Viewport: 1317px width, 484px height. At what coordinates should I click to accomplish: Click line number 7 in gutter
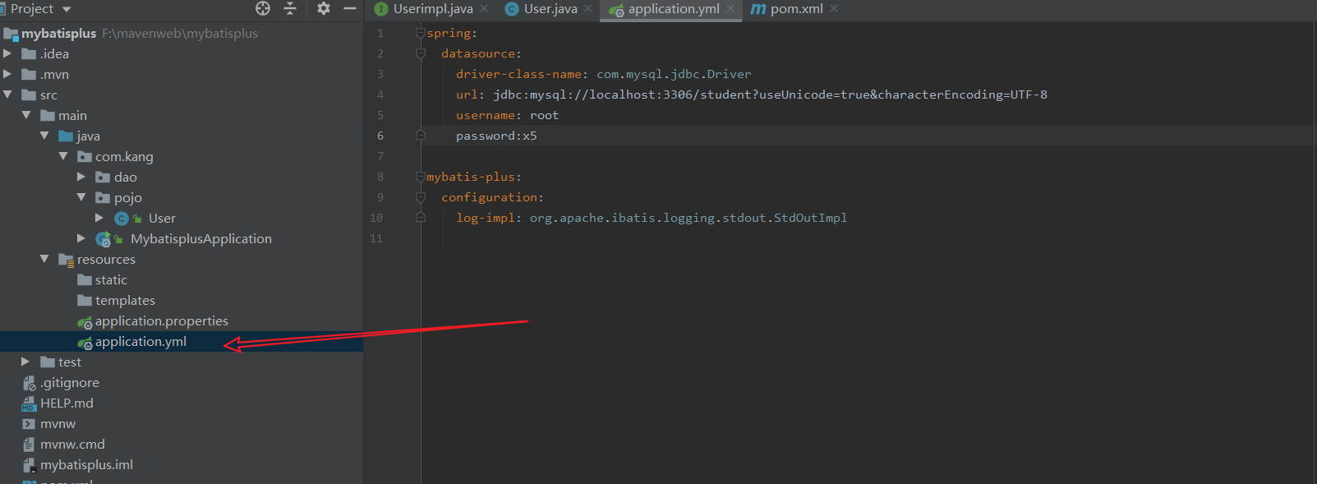point(380,156)
